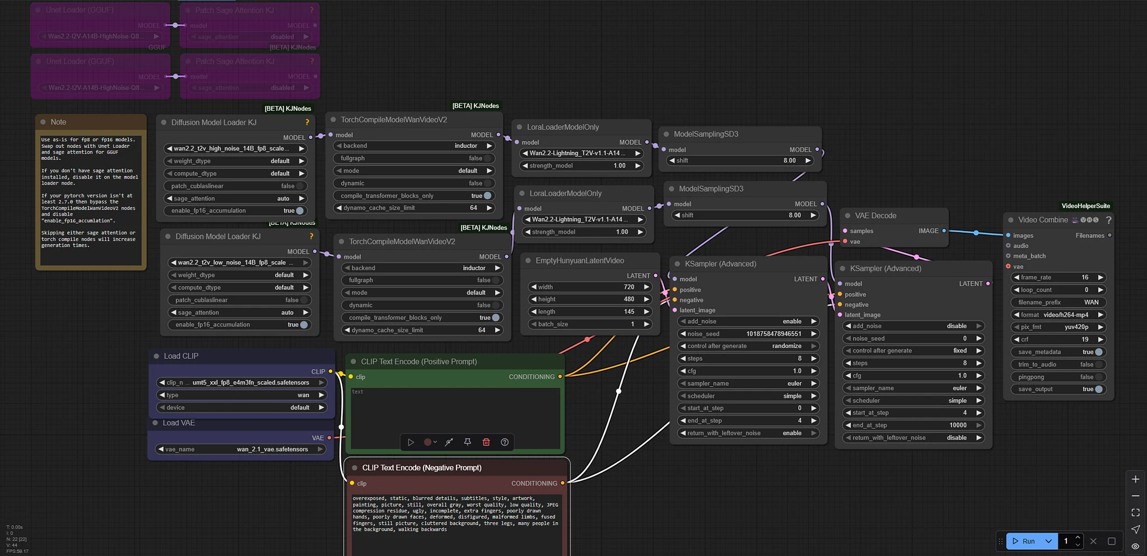
Task: Click the Run button to queue workflow
Action: click(x=1023, y=541)
